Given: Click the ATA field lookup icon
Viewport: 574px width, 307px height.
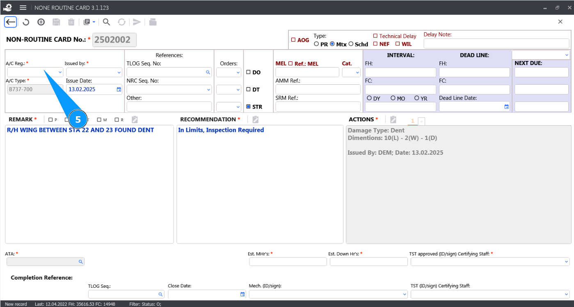Looking at the screenshot, I should (x=80, y=262).
